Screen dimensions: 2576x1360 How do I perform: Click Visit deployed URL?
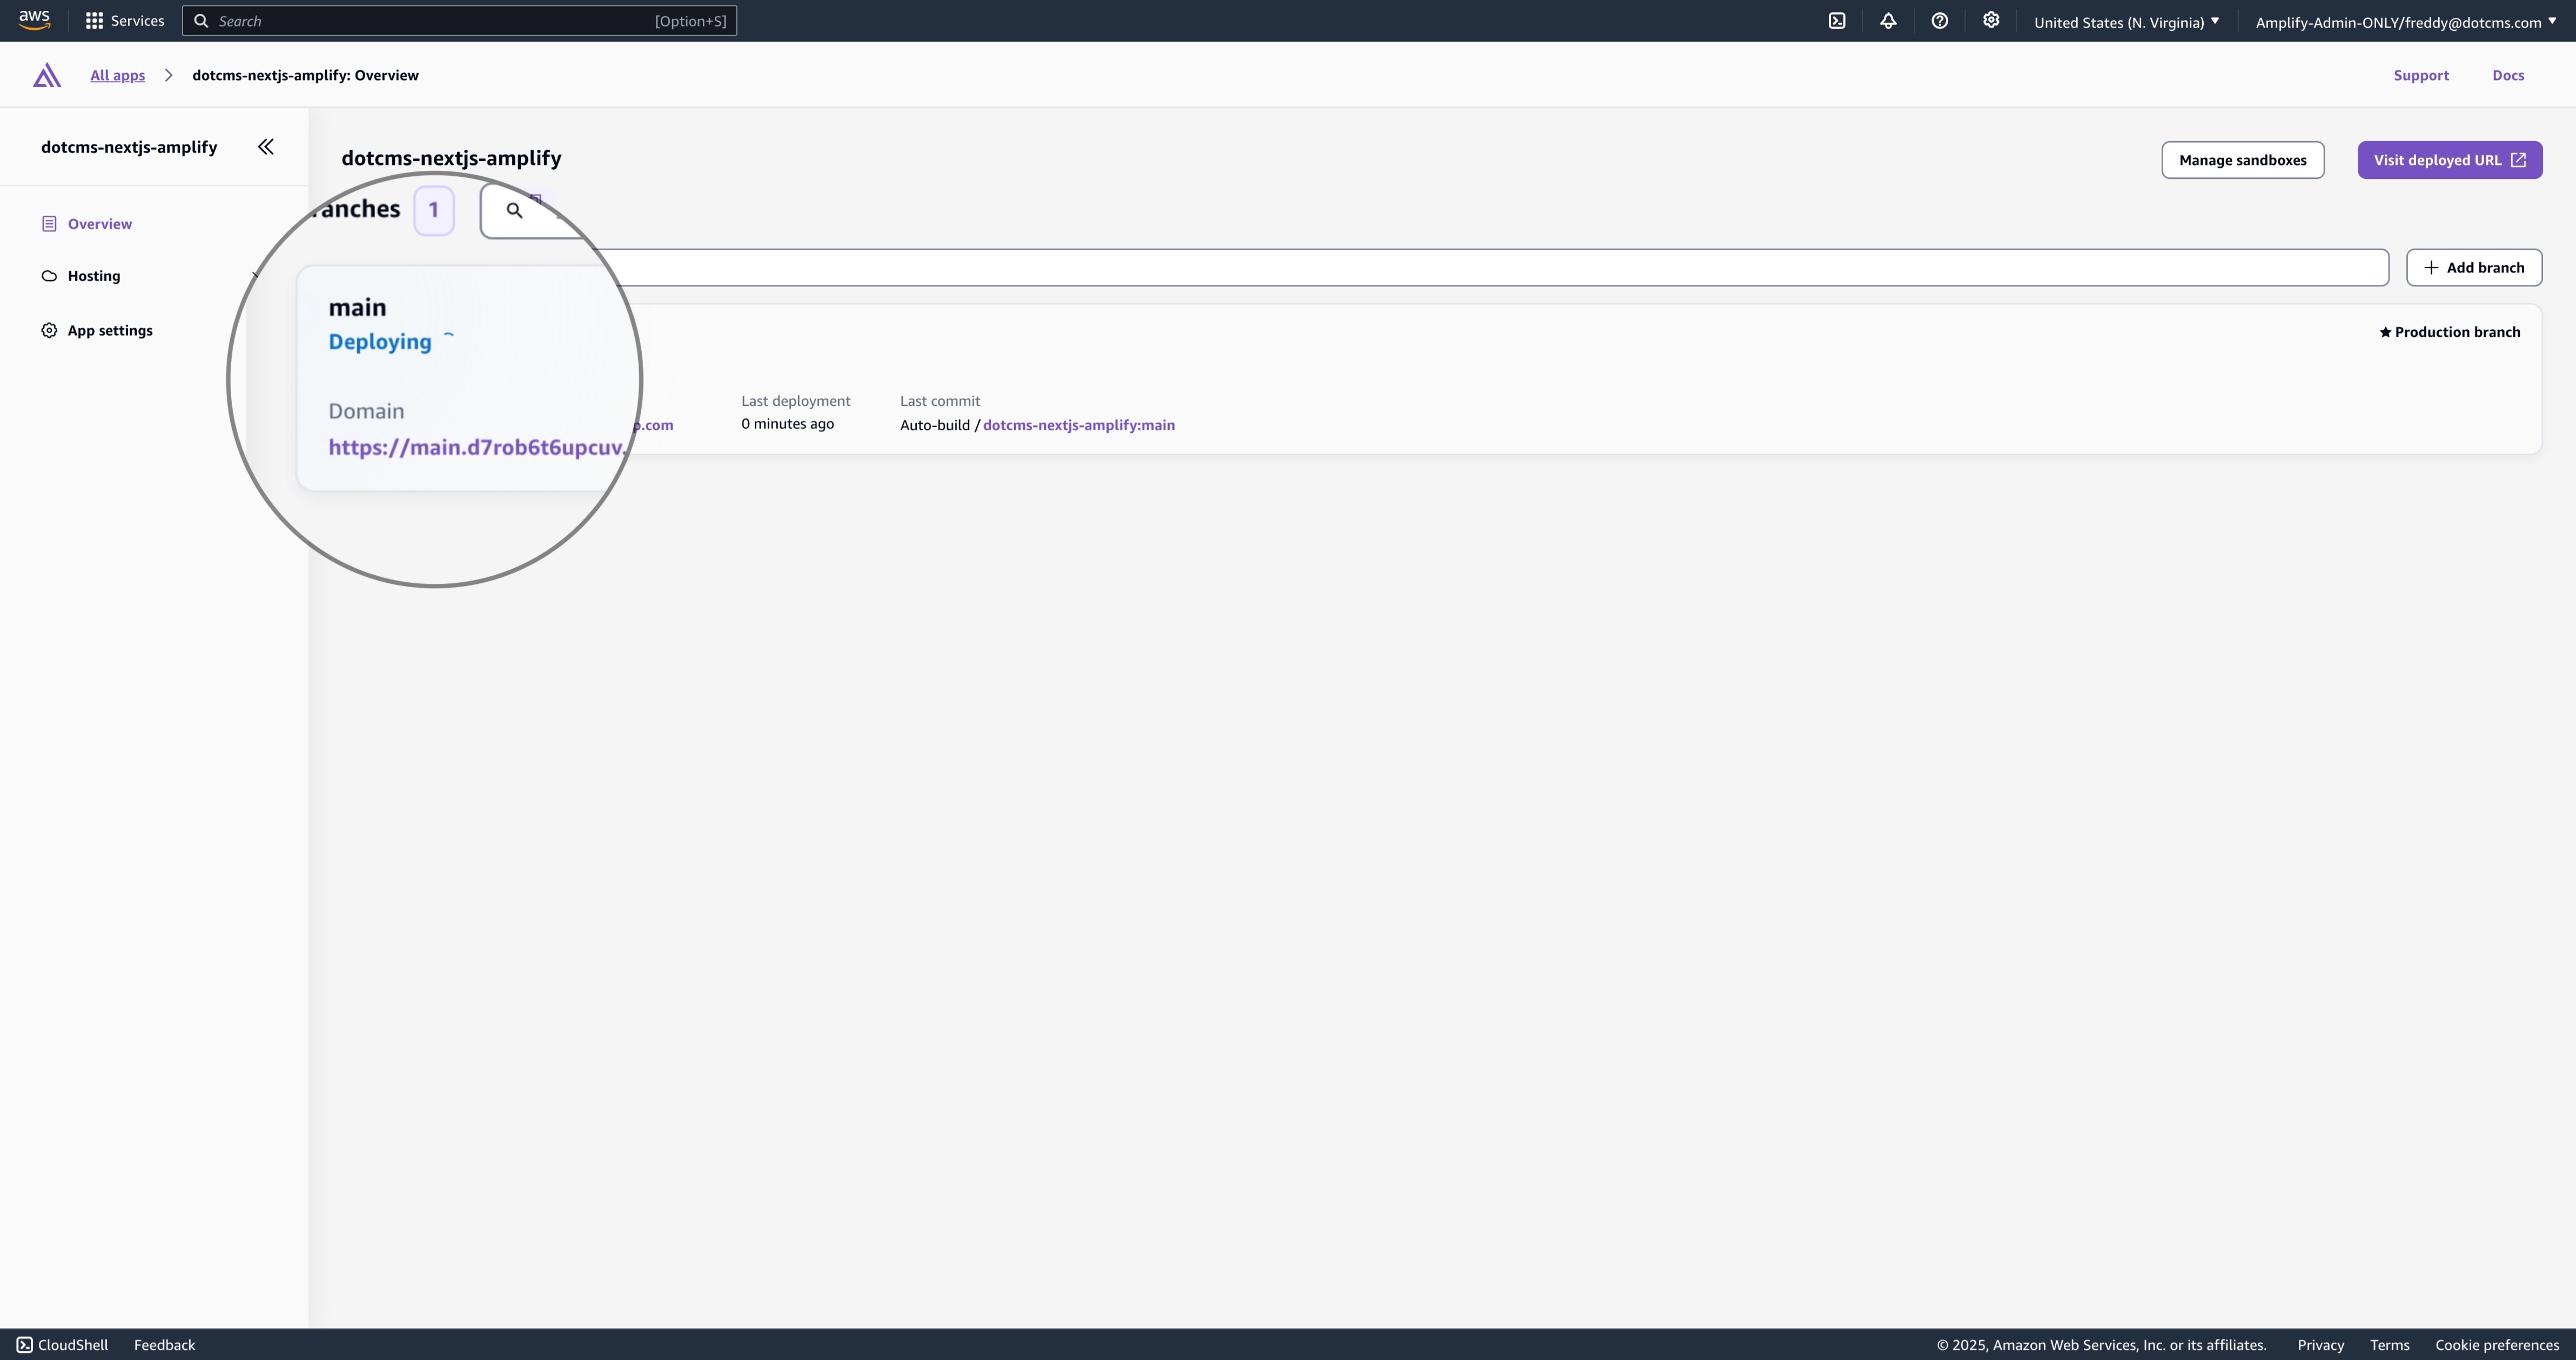(2449, 159)
